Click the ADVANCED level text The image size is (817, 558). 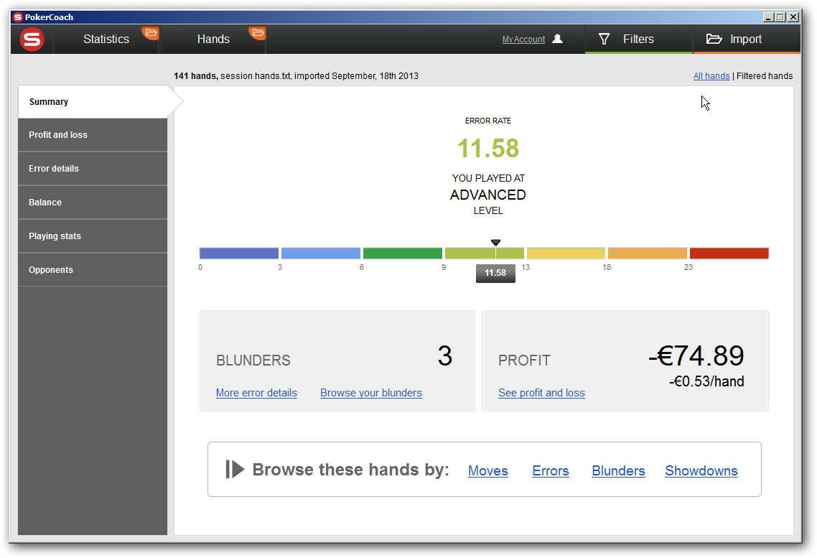[x=487, y=195]
